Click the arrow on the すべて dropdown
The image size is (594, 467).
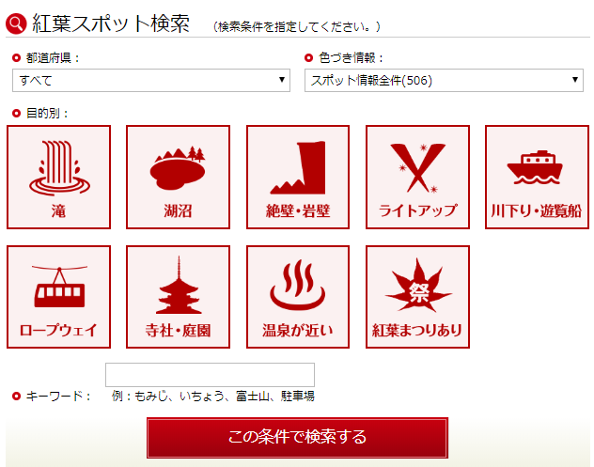281,80
